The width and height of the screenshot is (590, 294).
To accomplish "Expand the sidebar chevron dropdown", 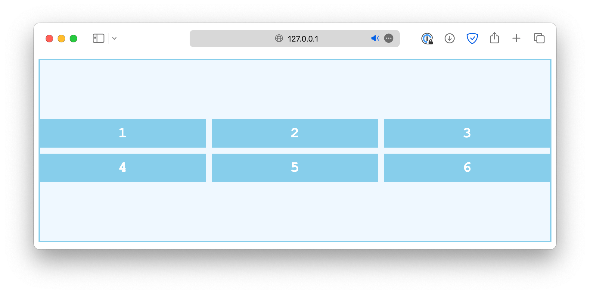I will tap(114, 39).
